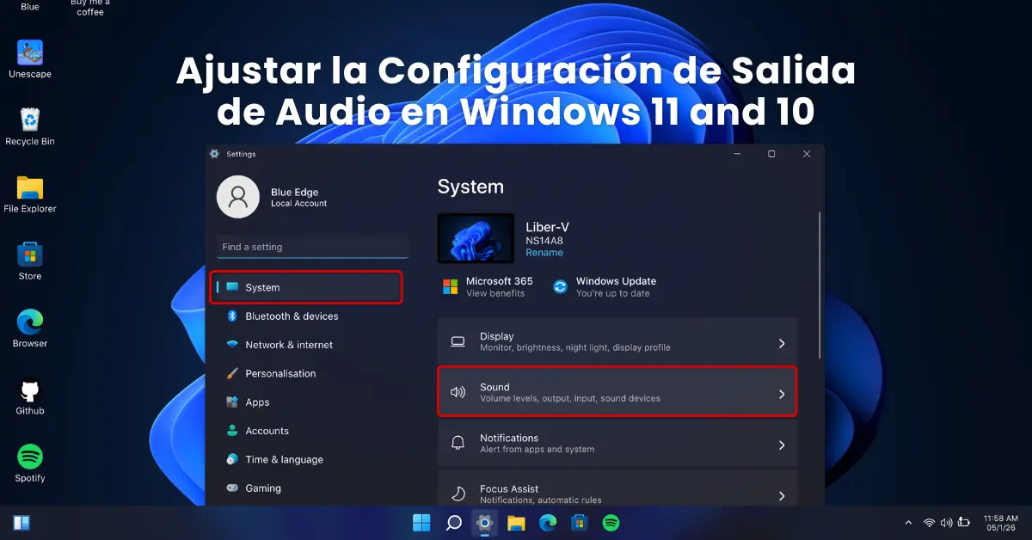Click the Sound speaker icon
The width and height of the screenshot is (1032, 540).
pos(458,393)
